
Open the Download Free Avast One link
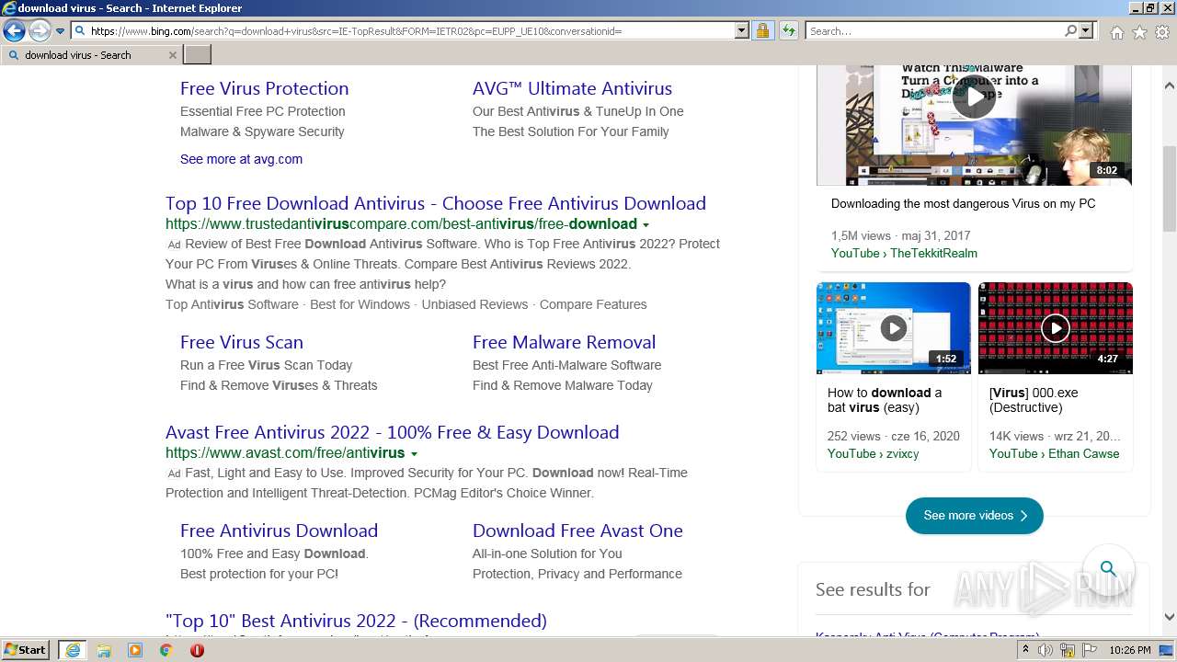[577, 531]
